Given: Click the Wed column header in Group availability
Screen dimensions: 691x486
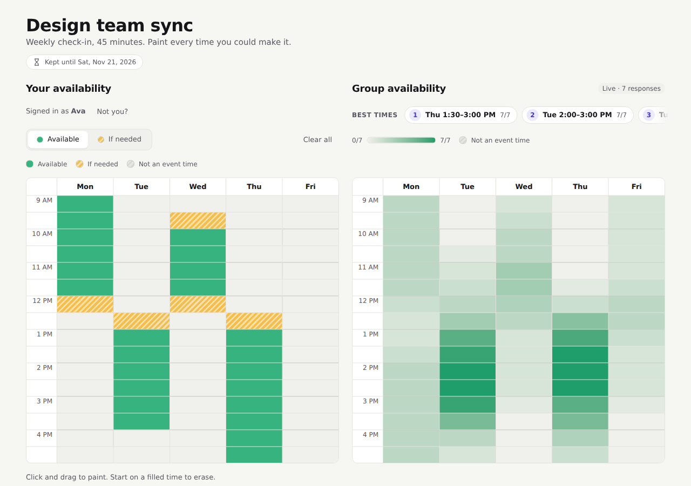Looking at the screenshot, I should pyautogui.click(x=524, y=187).
